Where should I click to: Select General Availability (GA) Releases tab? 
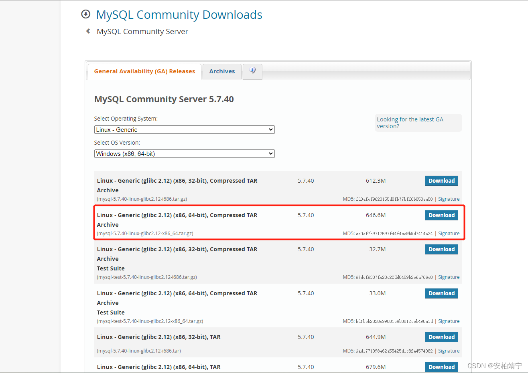(144, 71)
